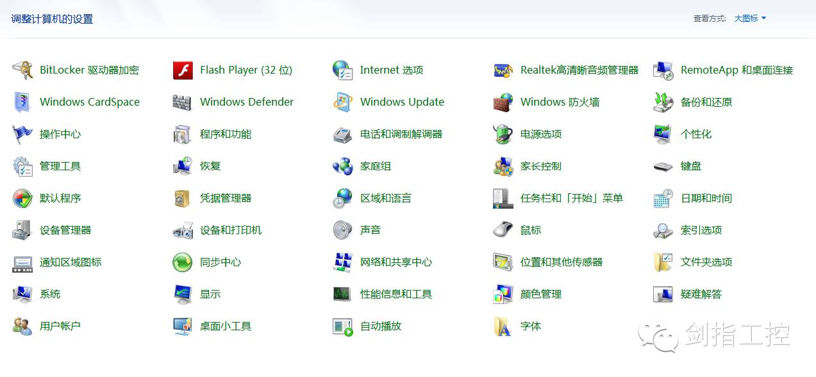Click the 字体 fonts folder icon
The image size is (816, 377).
503,326
